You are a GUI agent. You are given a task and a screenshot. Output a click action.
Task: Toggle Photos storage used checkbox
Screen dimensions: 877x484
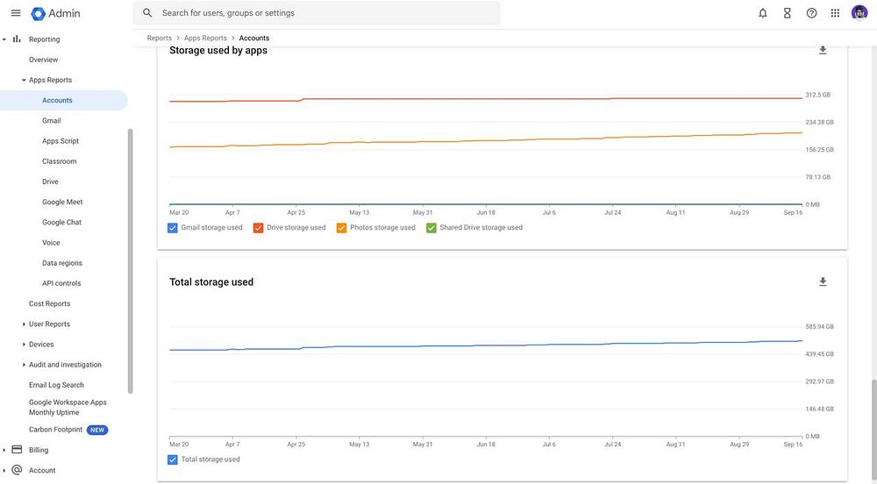pos(342,228)
